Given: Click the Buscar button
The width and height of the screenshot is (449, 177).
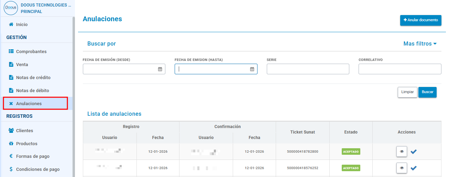Looking at the screenshot, I should coord(428,92).
